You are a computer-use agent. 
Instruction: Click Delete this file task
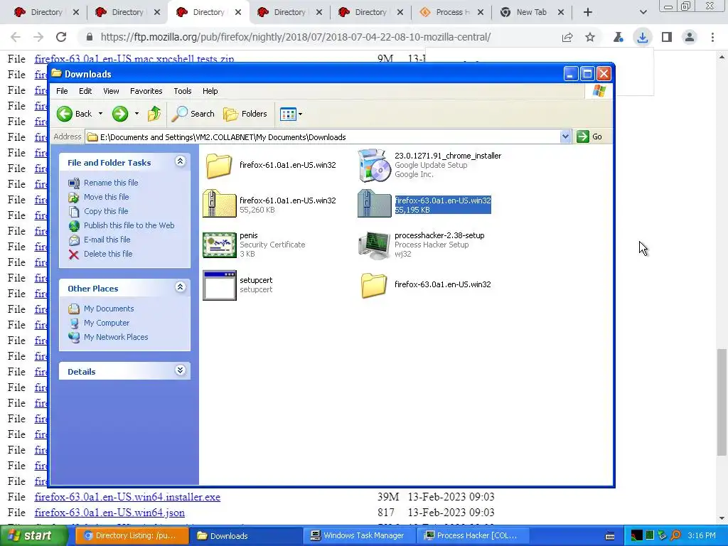click(108, 254)
